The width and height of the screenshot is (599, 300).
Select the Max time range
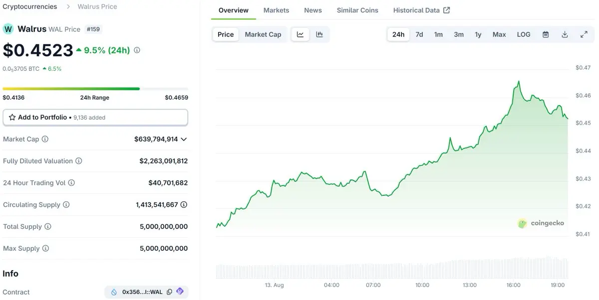pos(499,34)
